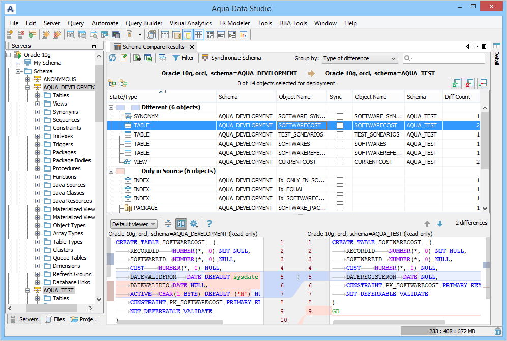Screen dimensions: 507x341
Task: Collapse the Different objects group
Action: tap(111, 107)
